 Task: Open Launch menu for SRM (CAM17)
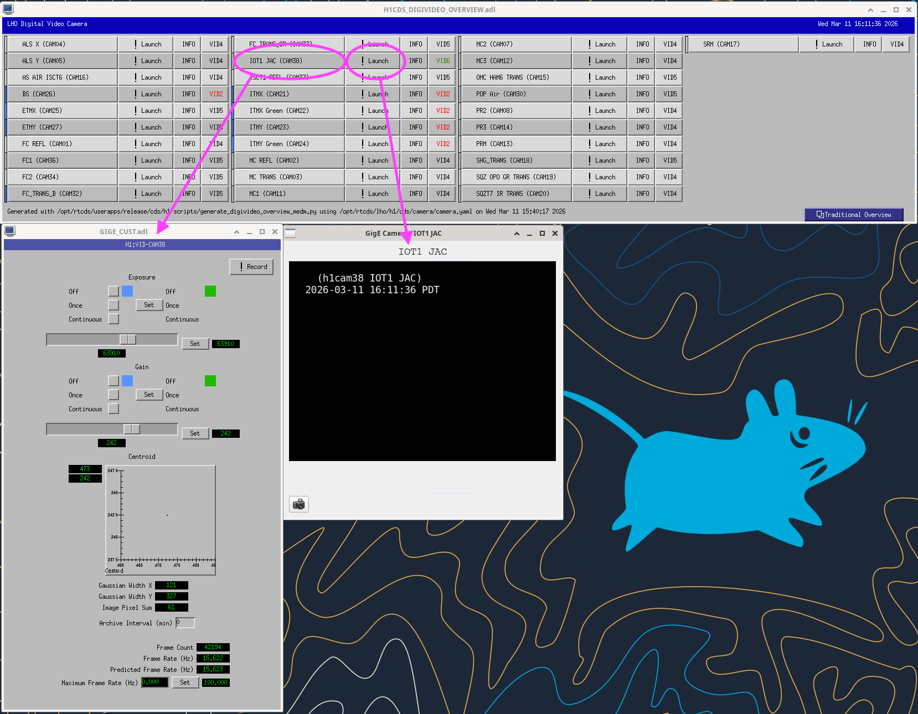(828, 44)
